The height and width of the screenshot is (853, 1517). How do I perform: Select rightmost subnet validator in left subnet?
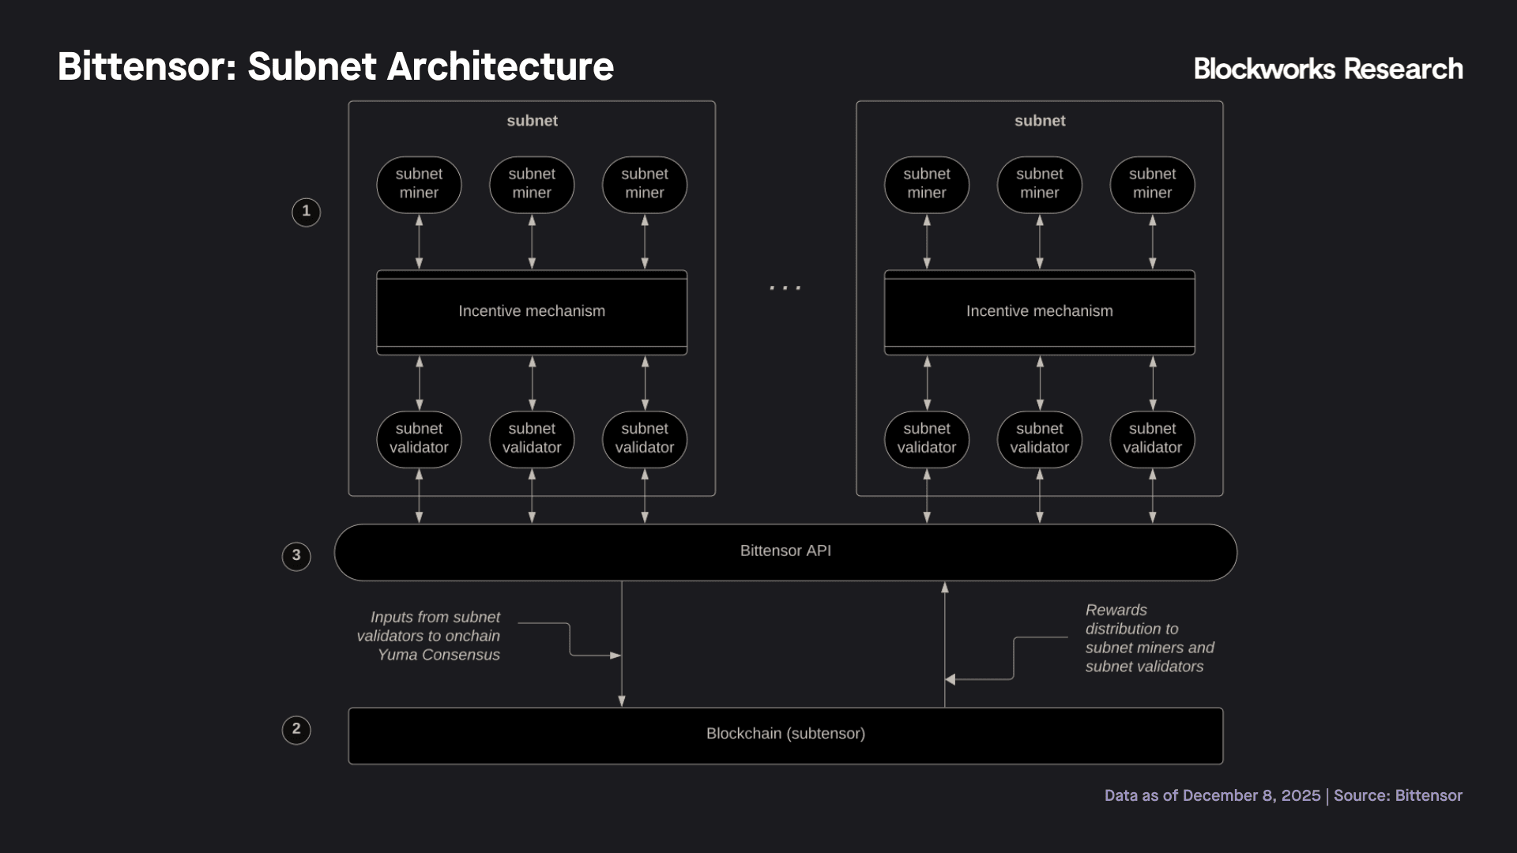pos(645,439)
